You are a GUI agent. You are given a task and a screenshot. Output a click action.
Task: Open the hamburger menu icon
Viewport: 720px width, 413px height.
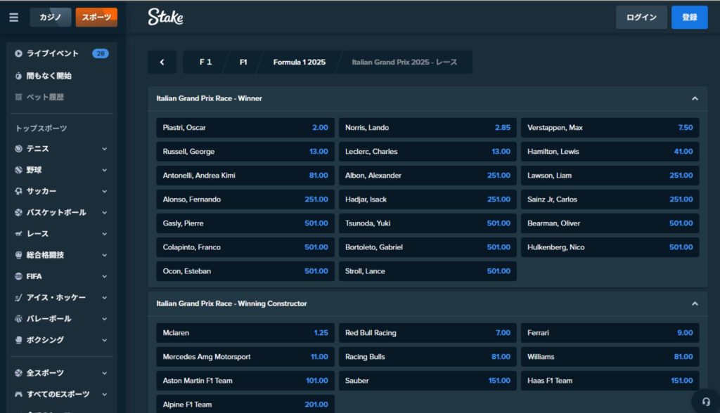coord(14,18)
